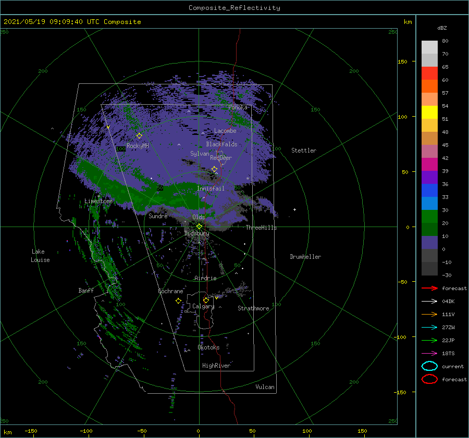Select the Olds town label
469x438 pixels.
[x=199, y=217]
